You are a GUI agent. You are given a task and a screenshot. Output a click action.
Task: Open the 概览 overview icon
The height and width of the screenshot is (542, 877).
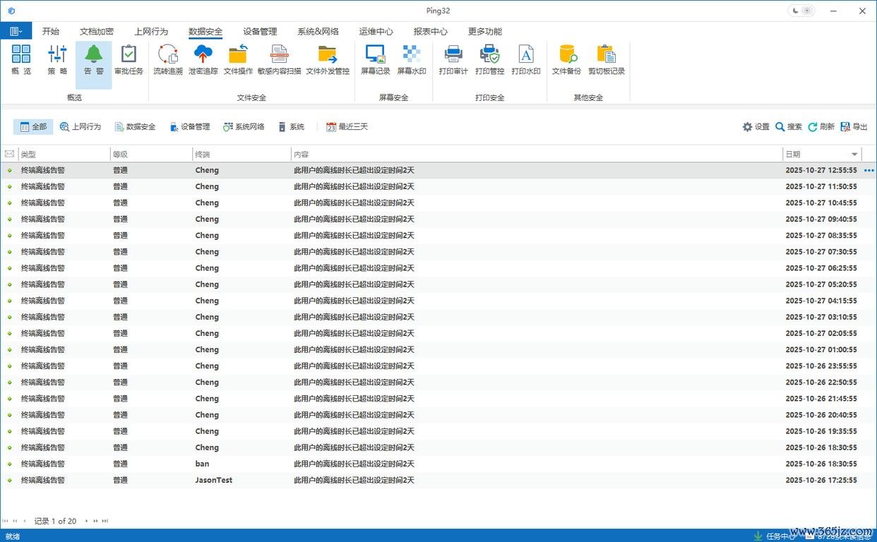(21, 60)
